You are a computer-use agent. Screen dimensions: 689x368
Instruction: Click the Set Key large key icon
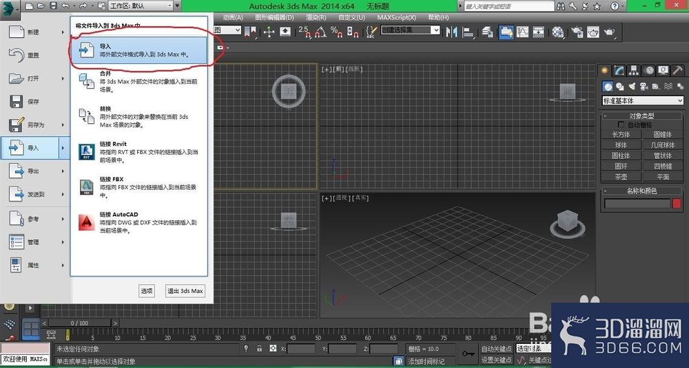point(468,354)
